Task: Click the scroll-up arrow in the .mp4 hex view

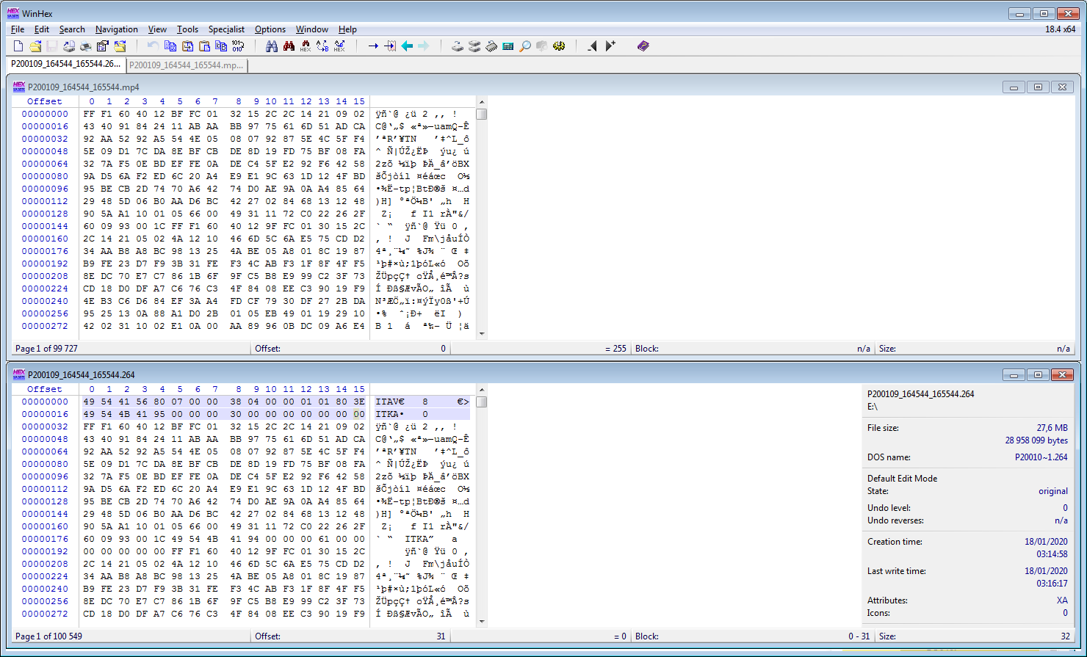Action: [482, 102]
